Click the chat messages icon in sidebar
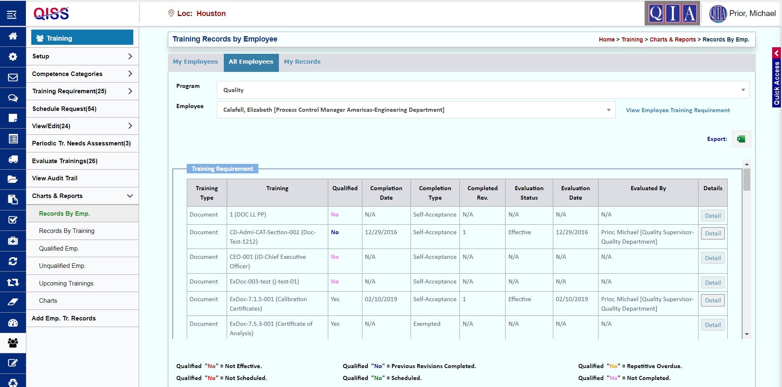The height and width of the screenshot is (387, 782). 12,98
